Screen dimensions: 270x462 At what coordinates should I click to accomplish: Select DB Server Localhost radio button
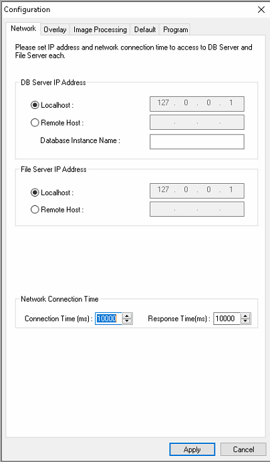click(x=35, y=105)
